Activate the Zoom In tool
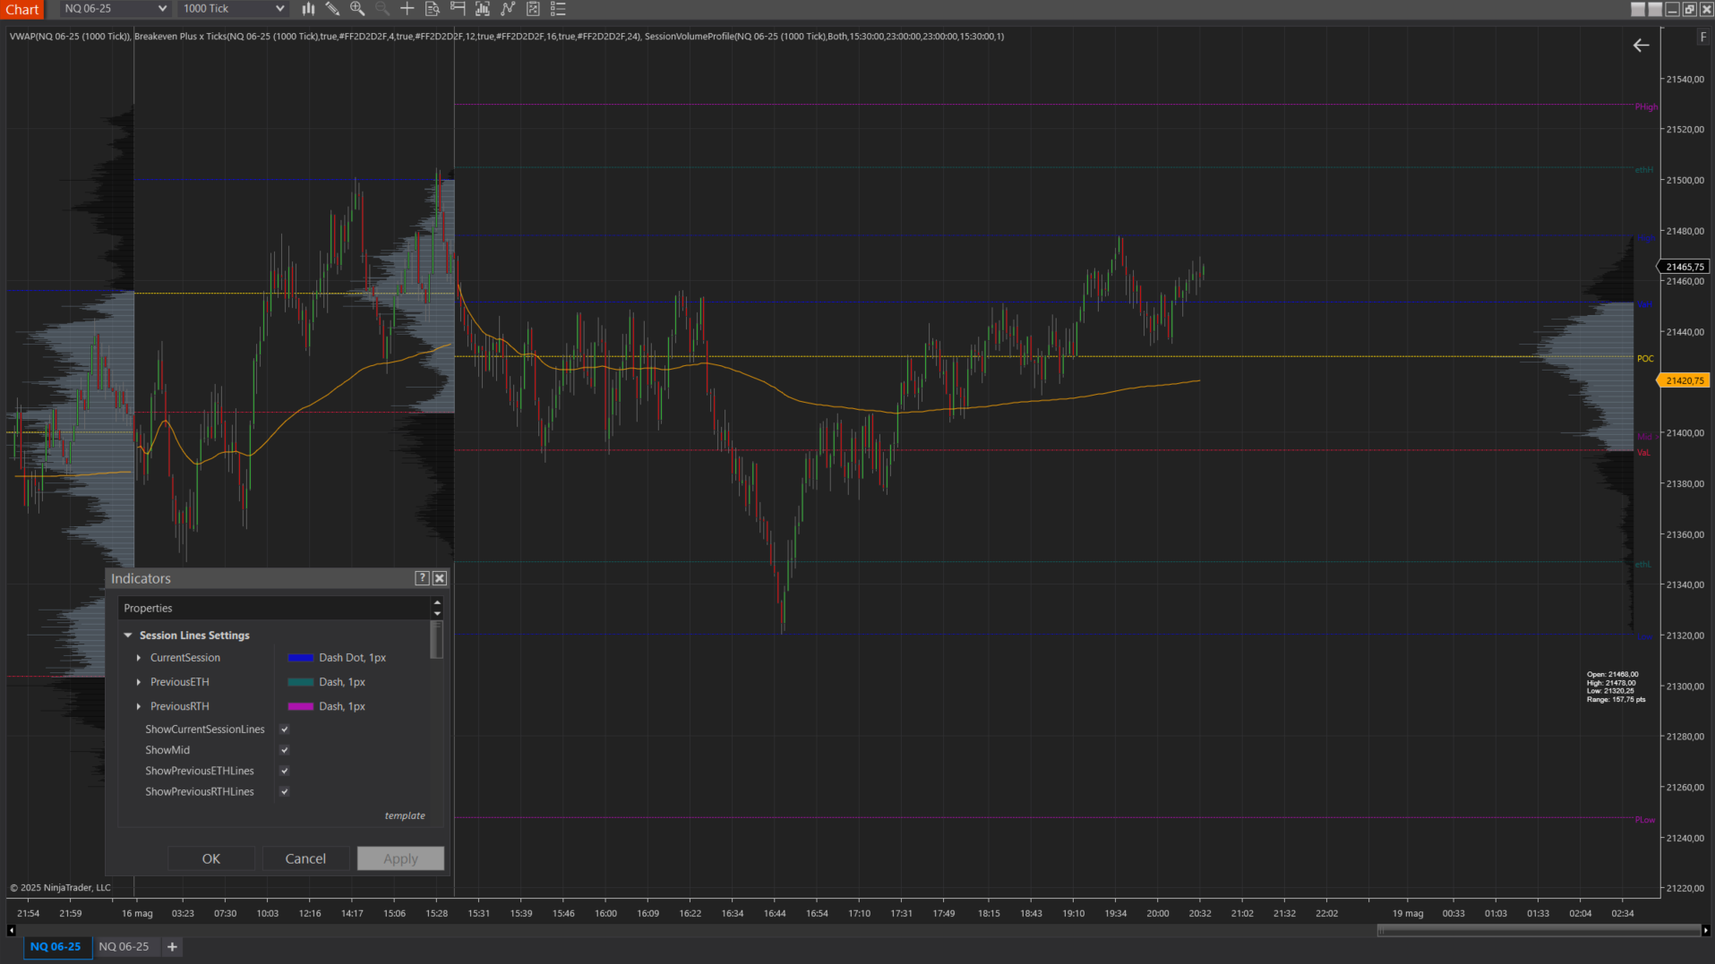1715x964 pixels. click(x=357, y=8)
